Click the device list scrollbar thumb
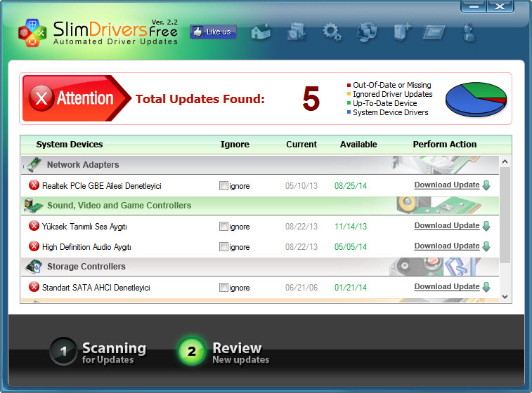The image size is (532, 393). click(x=505, y=215)
